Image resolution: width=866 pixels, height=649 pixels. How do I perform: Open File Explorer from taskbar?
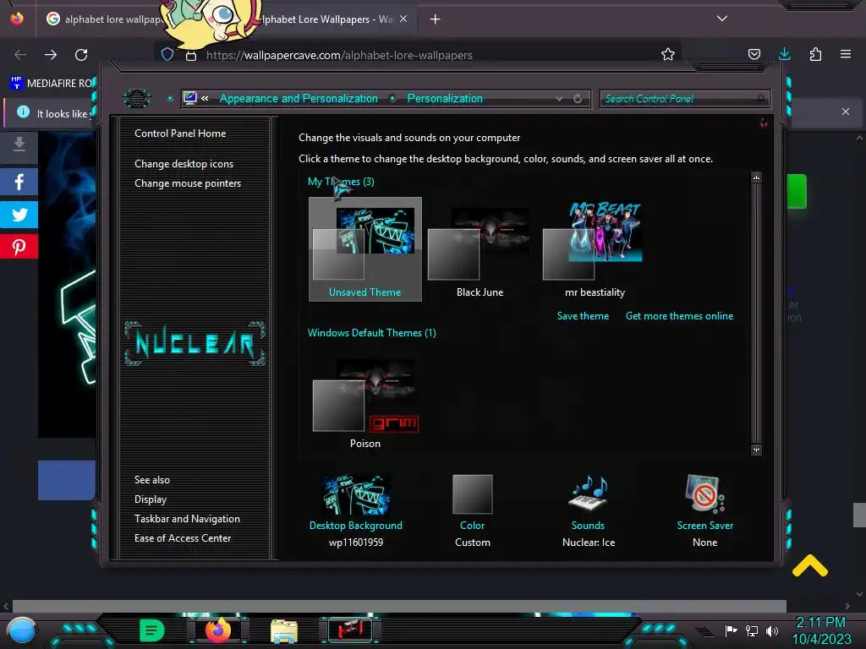tap(284, 630)
